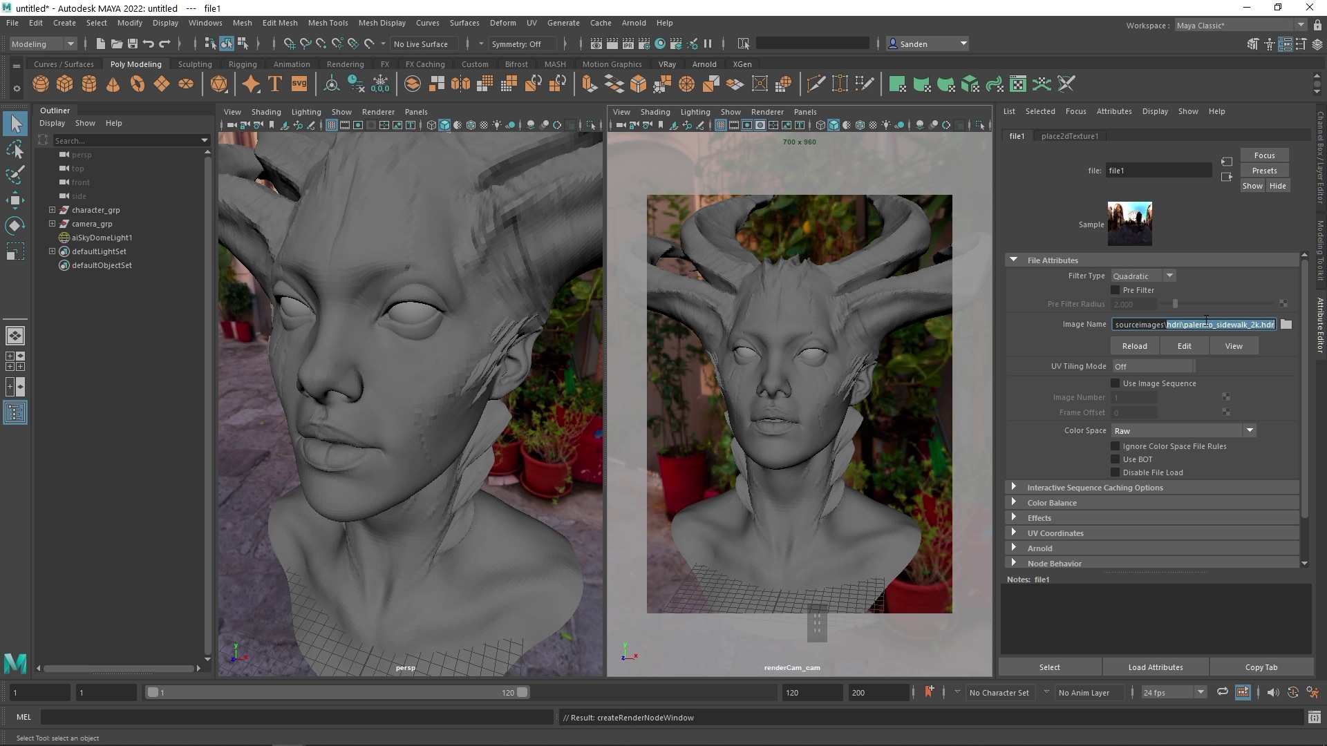Click the Polygon Type tool icon

[274, 83]
